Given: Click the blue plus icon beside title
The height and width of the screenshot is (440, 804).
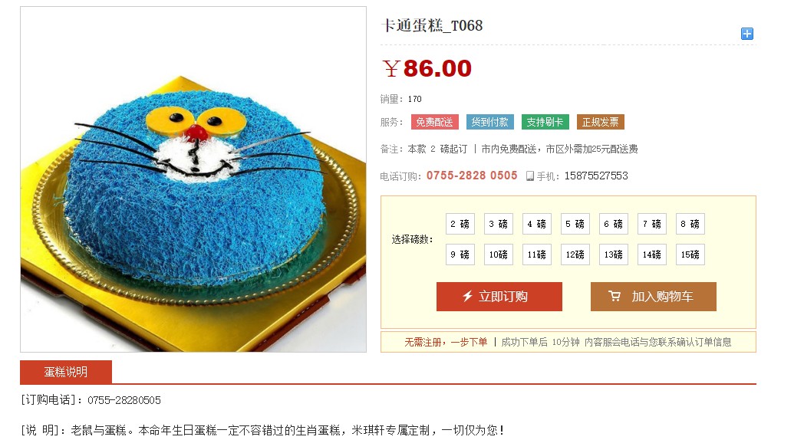Looking at the screenshot, I should coord(747,34).
